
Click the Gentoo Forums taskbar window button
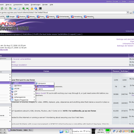click(20, 130)
